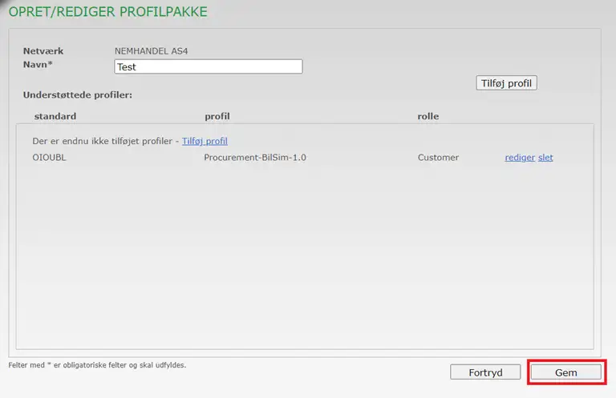The image size is (616, 398).
Task: Click the Gem button to save
Action: point(565,372)
